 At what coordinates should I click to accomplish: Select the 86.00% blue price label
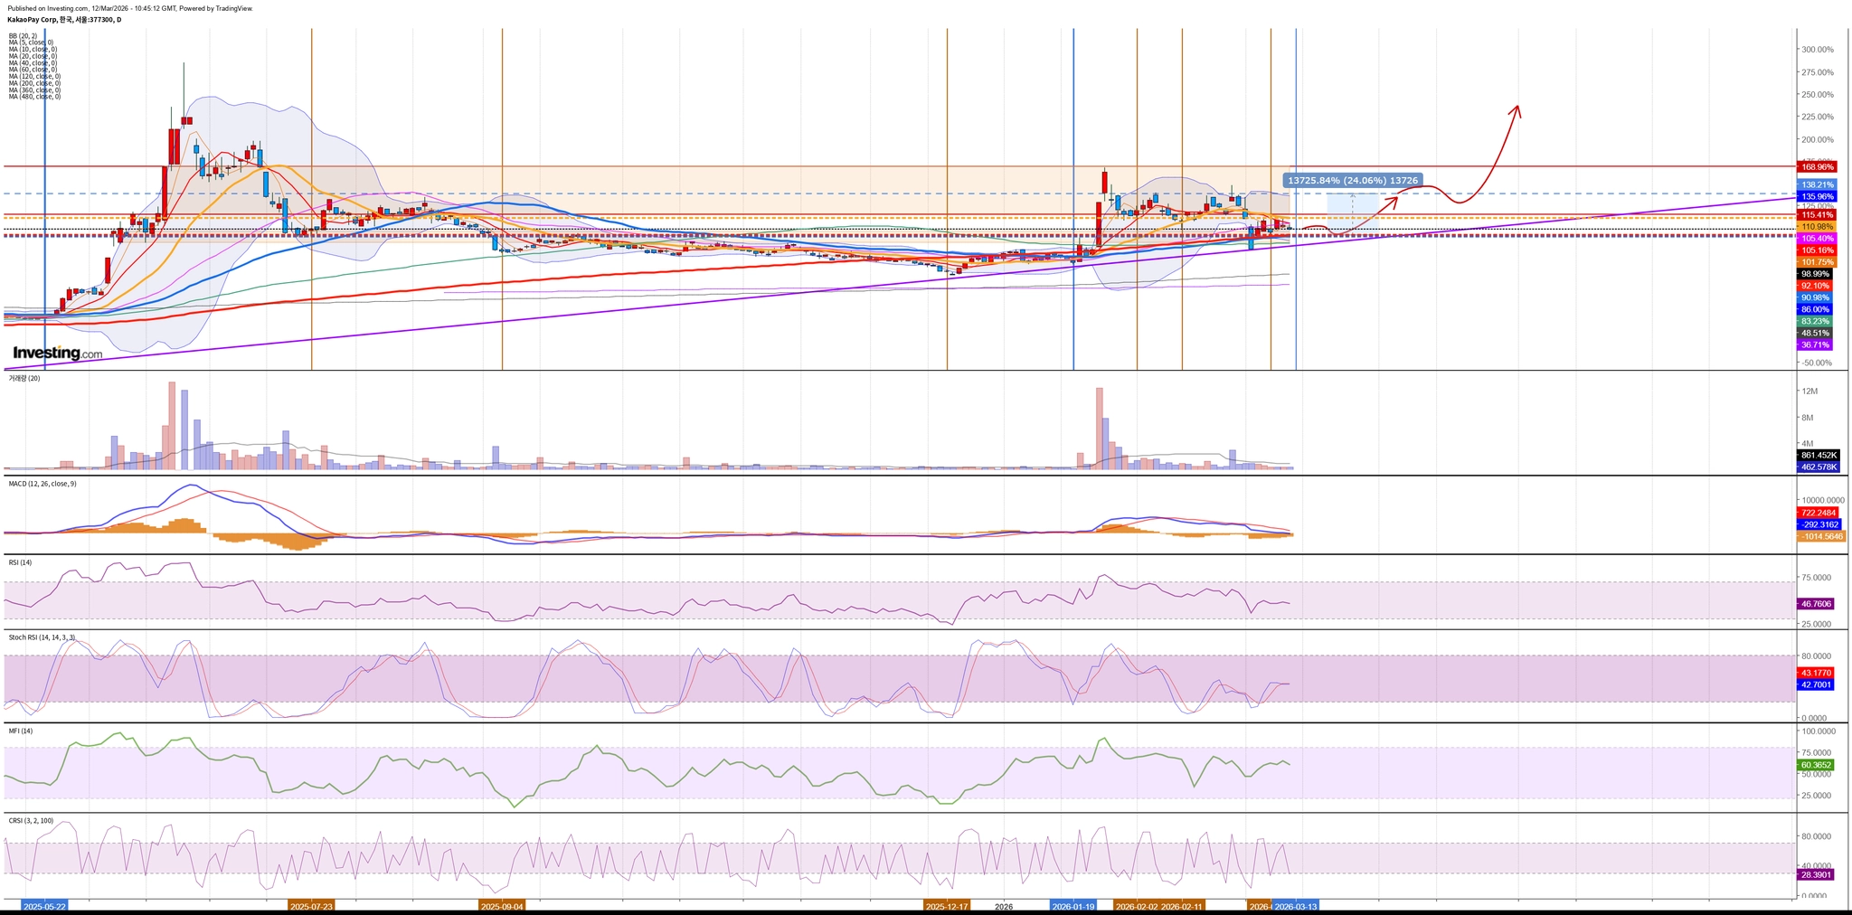coord(1815,309)
